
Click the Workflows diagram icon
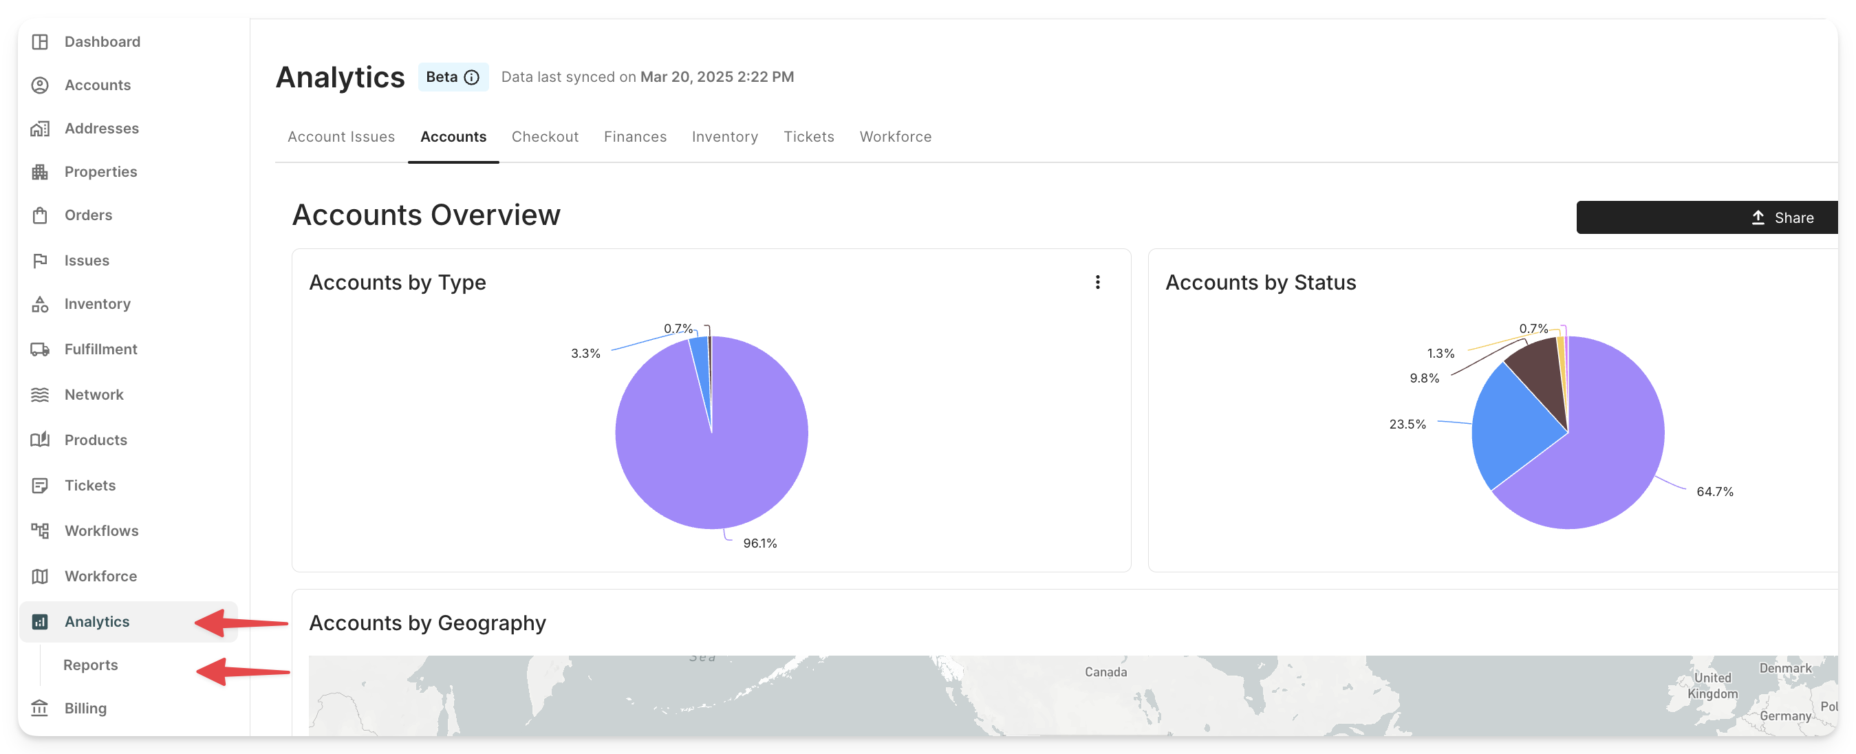pos(41,531)
